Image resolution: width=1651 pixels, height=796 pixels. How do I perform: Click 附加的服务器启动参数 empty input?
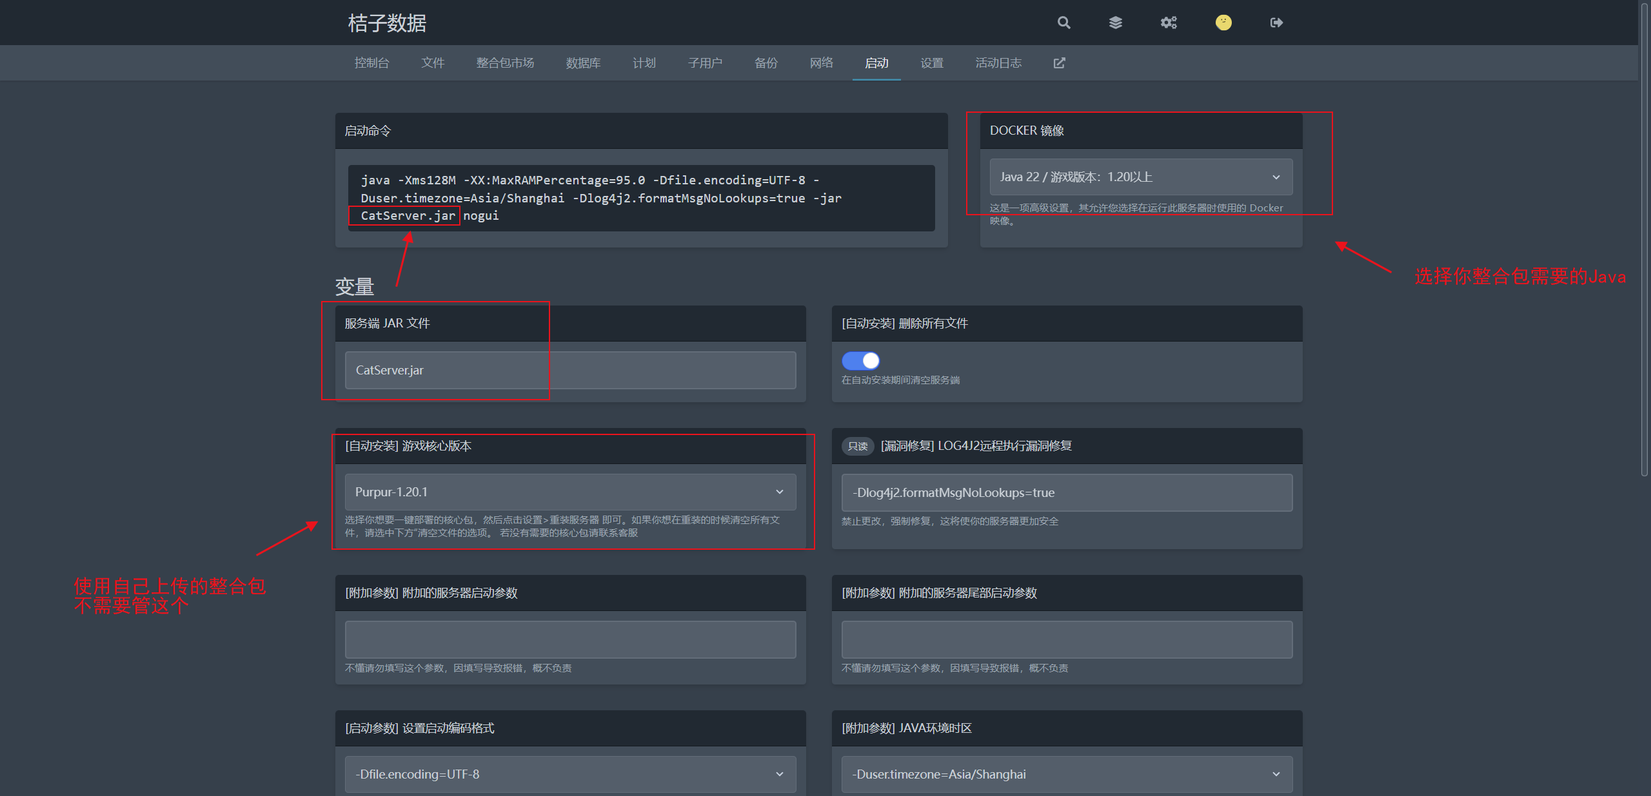570,639
